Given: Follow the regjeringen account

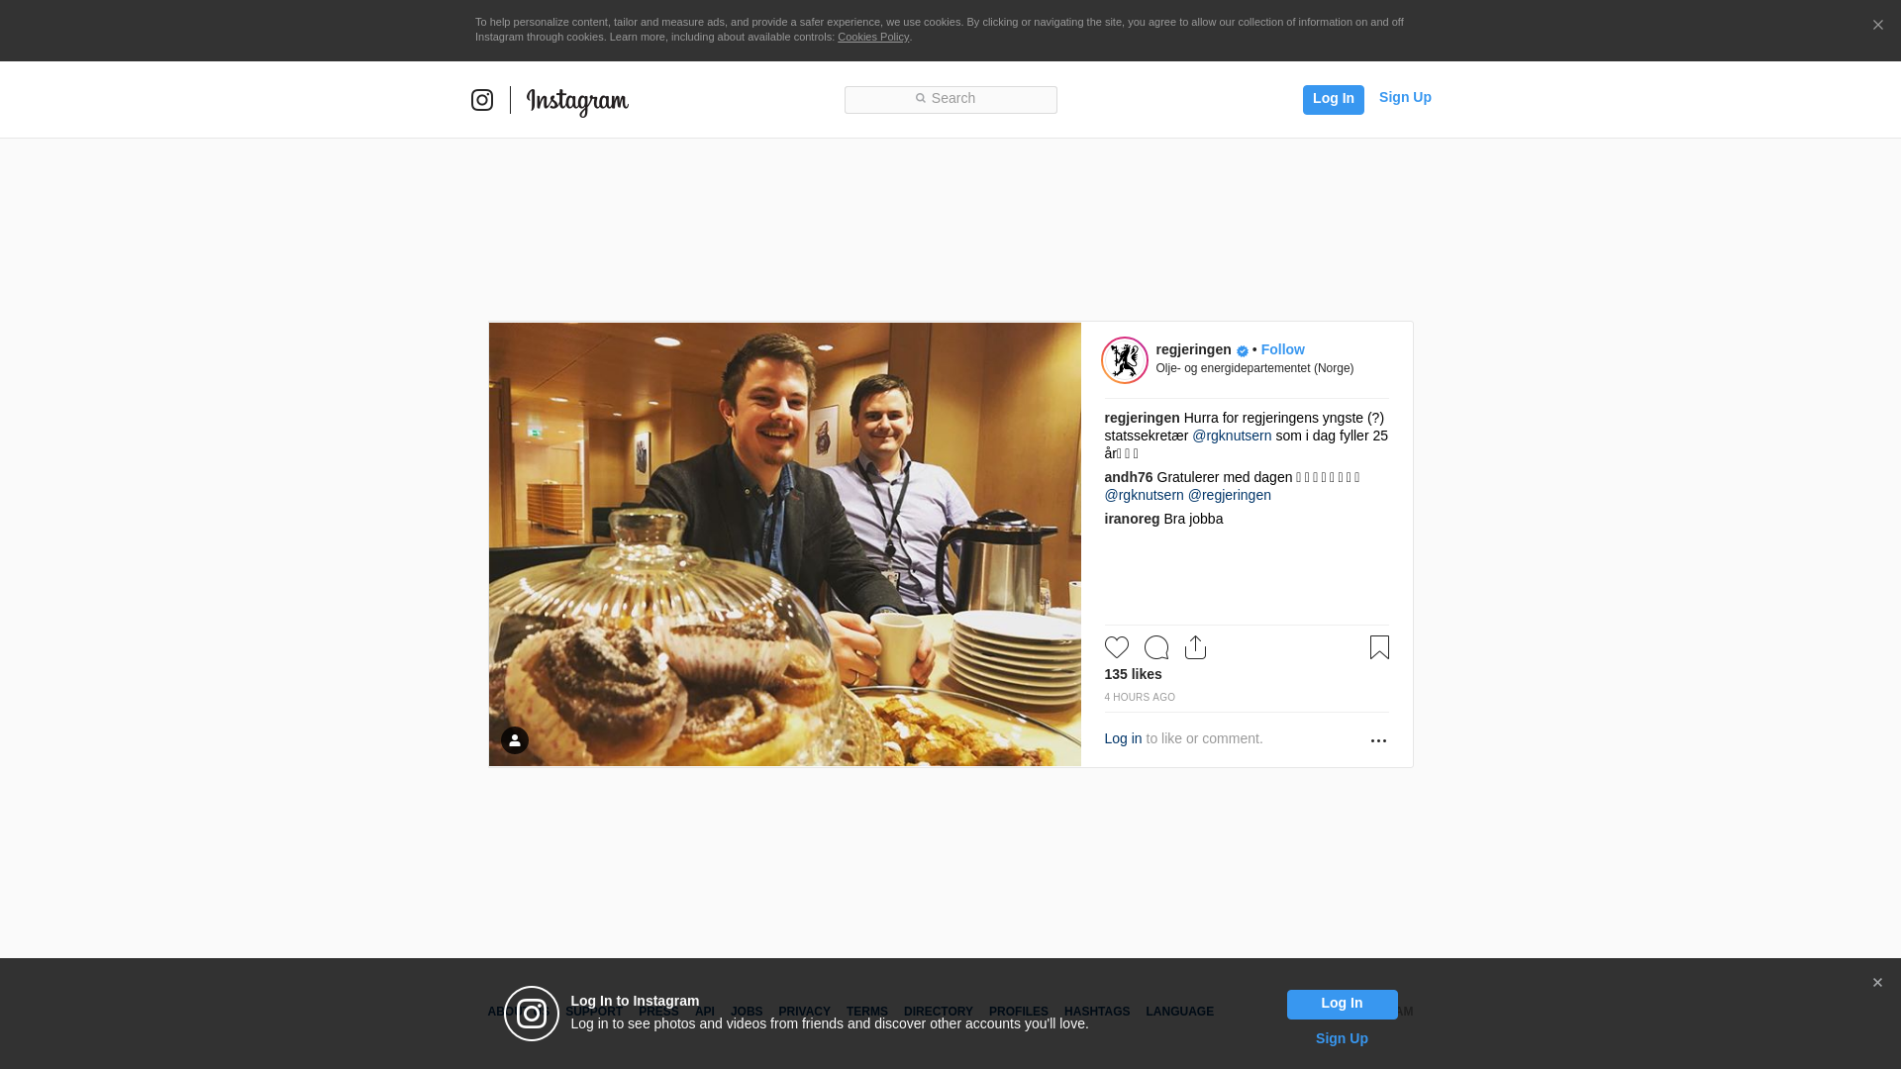Looking at the screenshot, I should (x=1282, y=349).
